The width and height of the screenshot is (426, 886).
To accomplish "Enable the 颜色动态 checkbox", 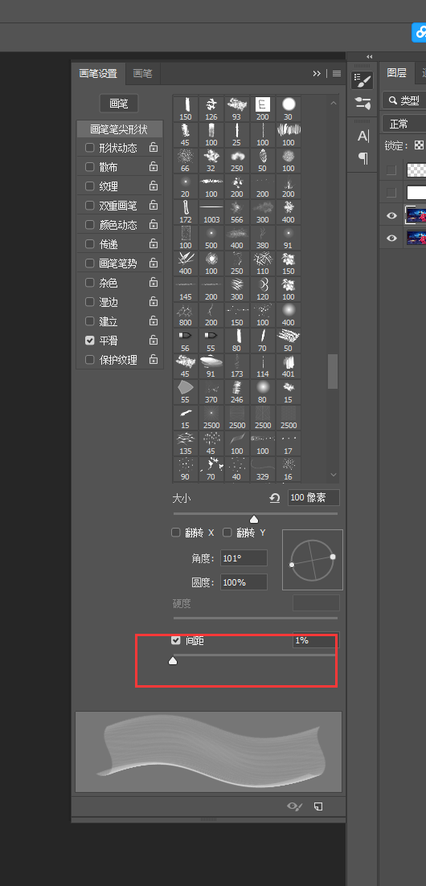I will coord(89,225).
